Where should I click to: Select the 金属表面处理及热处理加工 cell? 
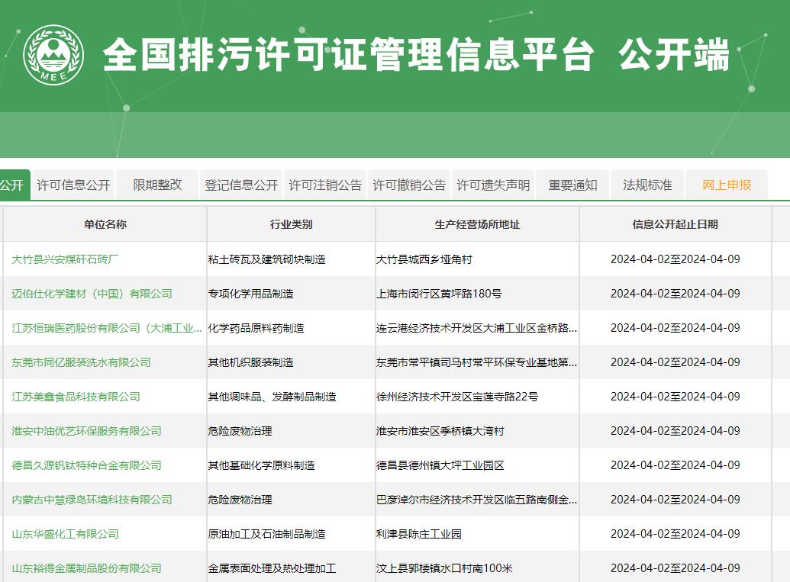[x=272, y=568]
